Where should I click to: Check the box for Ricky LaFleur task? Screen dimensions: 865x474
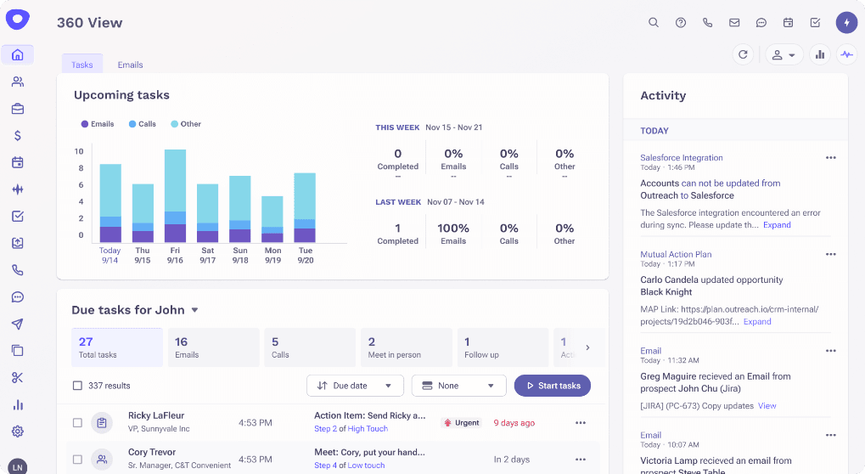[78, 422]
